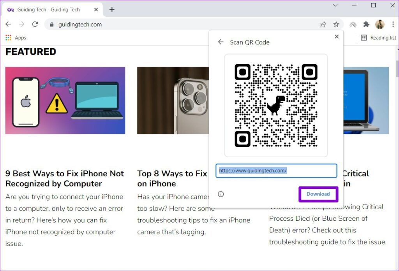This screenshot has height=271, width=399.
Task: Open the share page icon in address bar
Action: click(x=323, y=25)
